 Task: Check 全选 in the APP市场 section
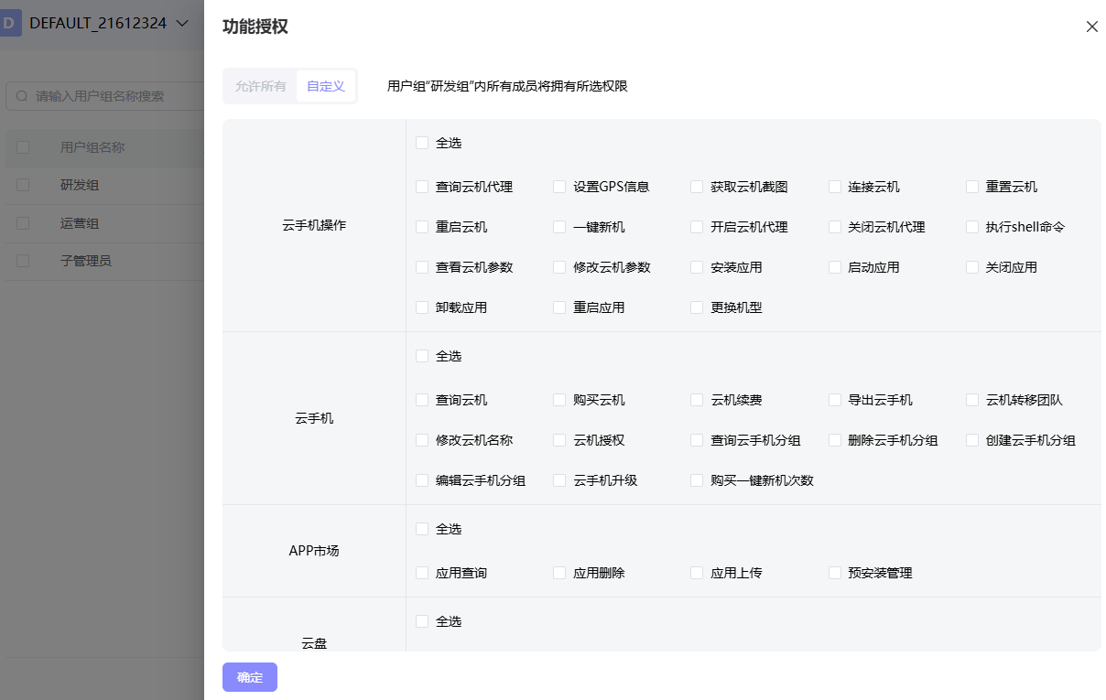click(422, 529)
